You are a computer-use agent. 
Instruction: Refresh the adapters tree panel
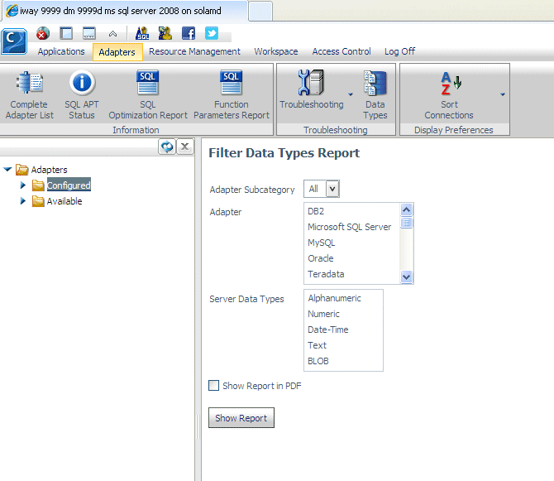click(167, 147)
